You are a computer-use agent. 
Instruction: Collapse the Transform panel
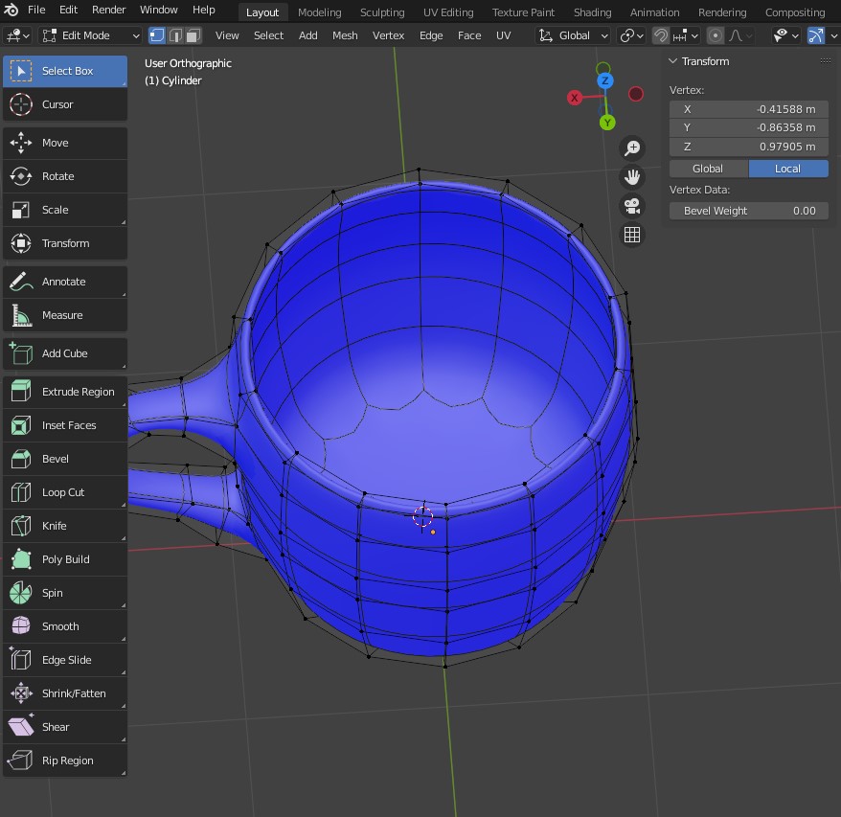point(673,61)
